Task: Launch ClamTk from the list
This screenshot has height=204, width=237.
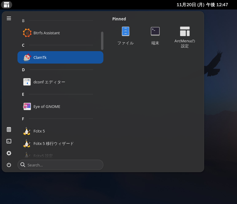Action: tap(60, 57)
